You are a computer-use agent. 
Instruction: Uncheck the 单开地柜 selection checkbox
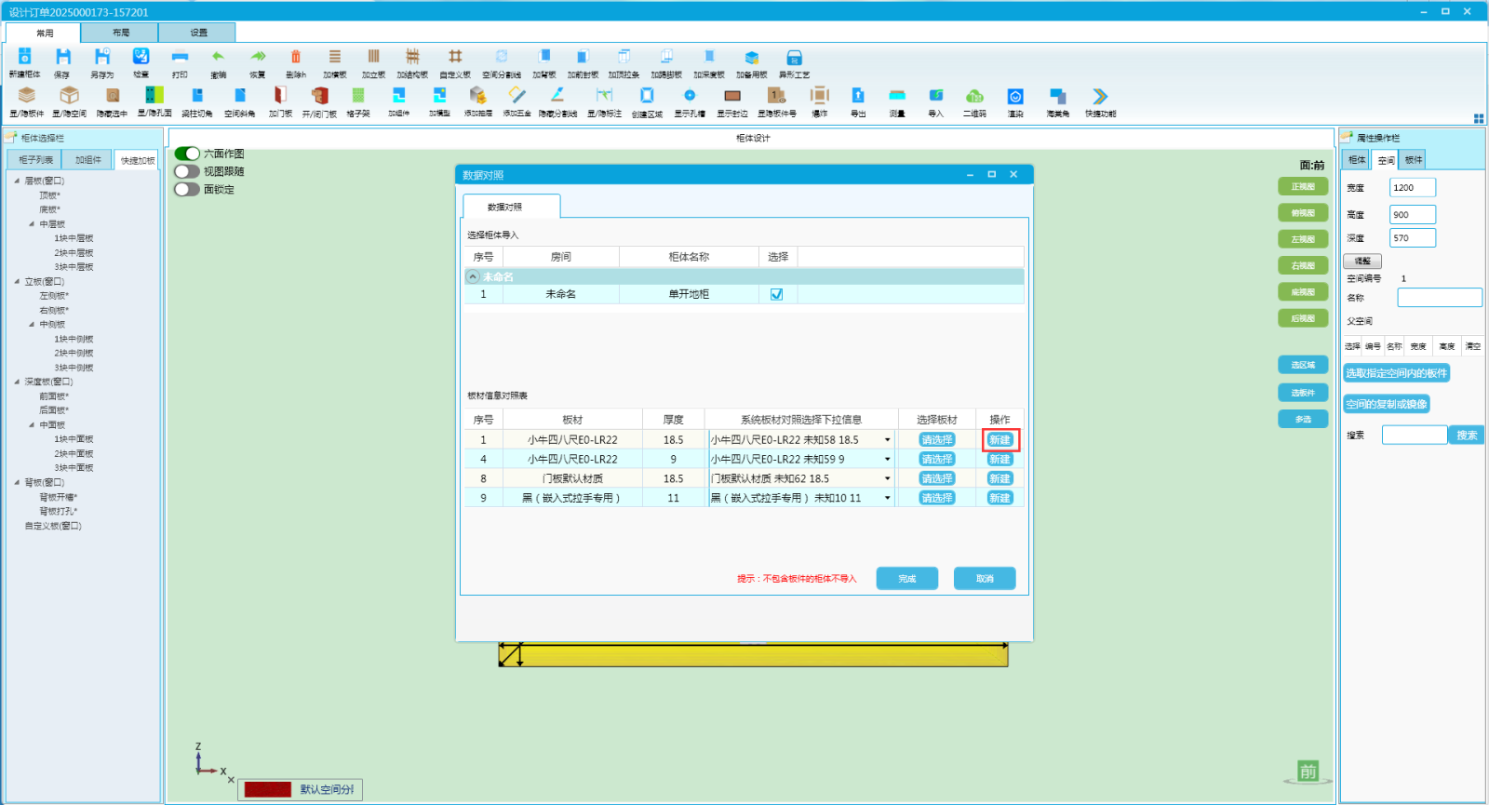777,294
